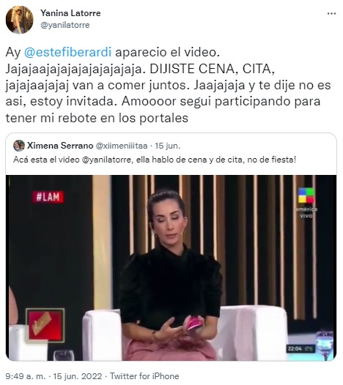Open the @estefiberardi mention link
The height and width of the screenshot is (385, 343).
click(68, 52)
